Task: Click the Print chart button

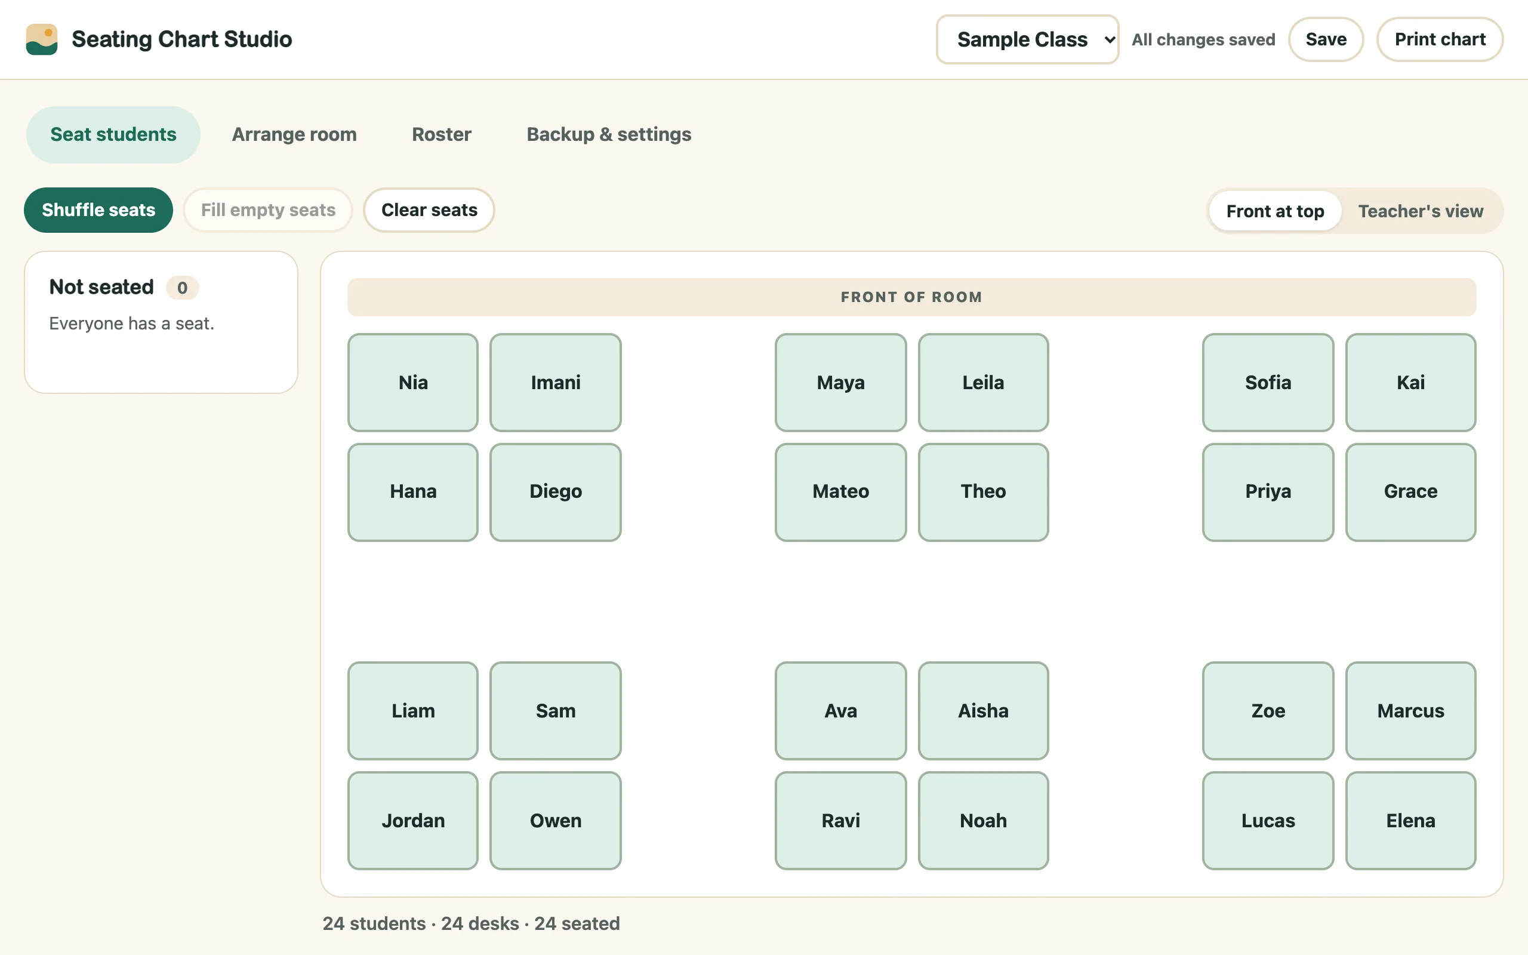Action: pyautogui.click(x=1439, y=39)
